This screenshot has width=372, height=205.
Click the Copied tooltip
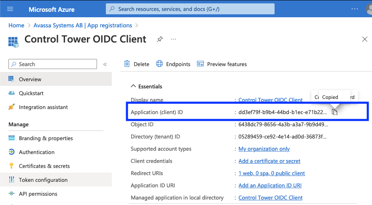coord(334,97)
